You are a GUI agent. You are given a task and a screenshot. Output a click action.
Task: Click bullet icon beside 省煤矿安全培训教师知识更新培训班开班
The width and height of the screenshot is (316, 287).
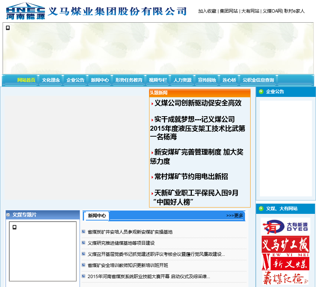(83, 265)
